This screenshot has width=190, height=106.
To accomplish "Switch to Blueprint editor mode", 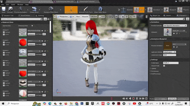I will (x=170, y=10).
